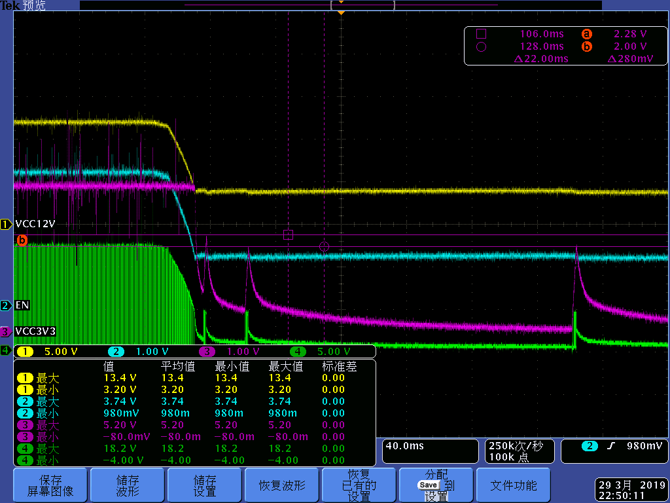Click the channel 2 EN ground marker

(6, 305)
